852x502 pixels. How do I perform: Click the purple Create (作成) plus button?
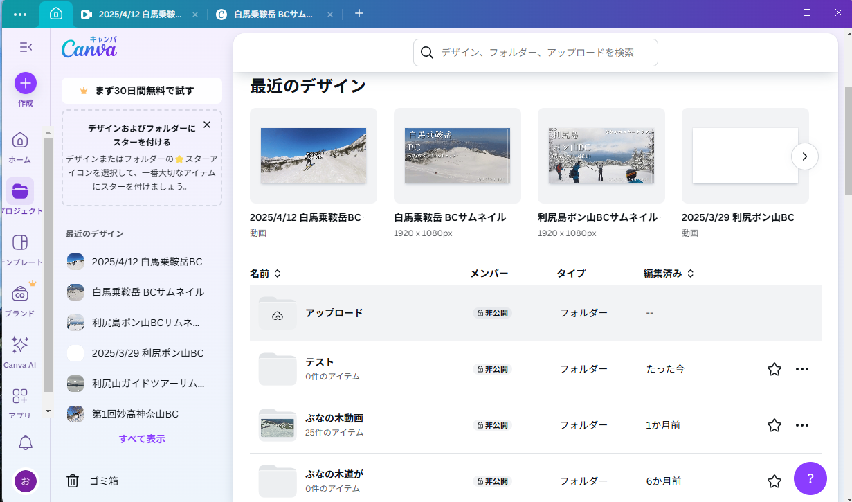(26, 84)
